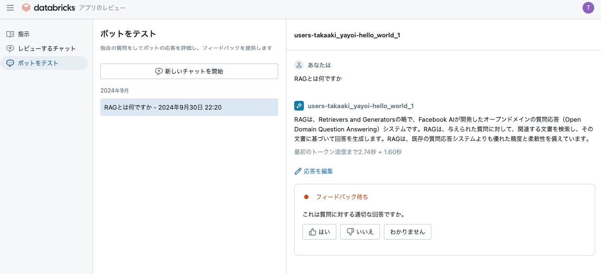Click the bot name users-takaaki_yayoi-hello_world_1 above the response
This screenshot has width=601, height=274.
point(361,106)
